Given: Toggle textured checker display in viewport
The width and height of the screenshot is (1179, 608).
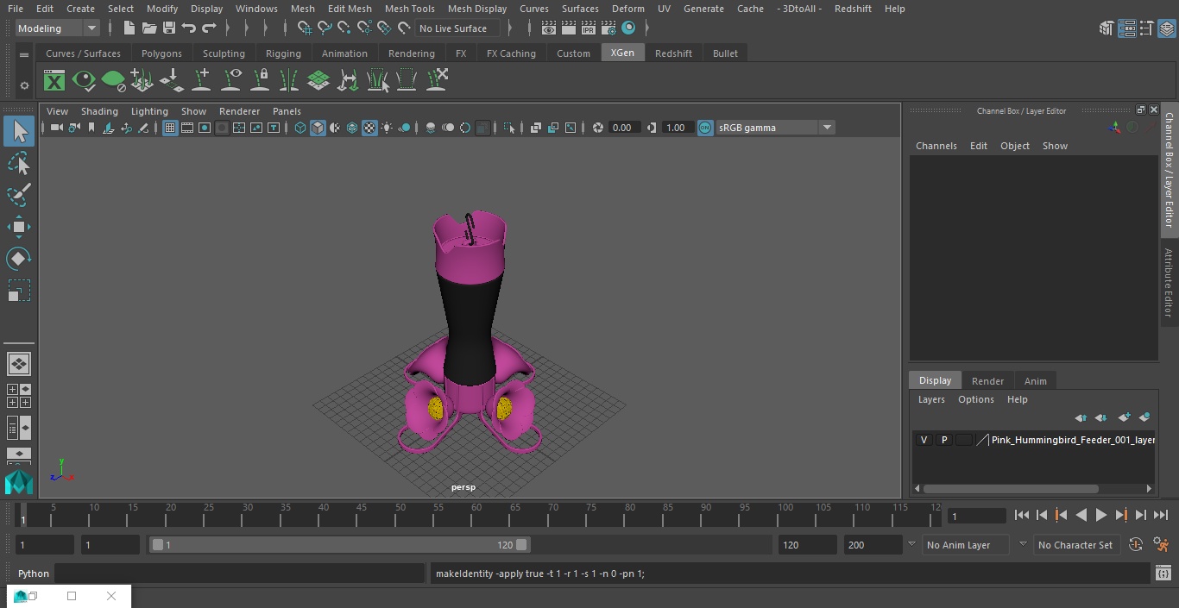Looking at the screenshot, I should [369, 128].
